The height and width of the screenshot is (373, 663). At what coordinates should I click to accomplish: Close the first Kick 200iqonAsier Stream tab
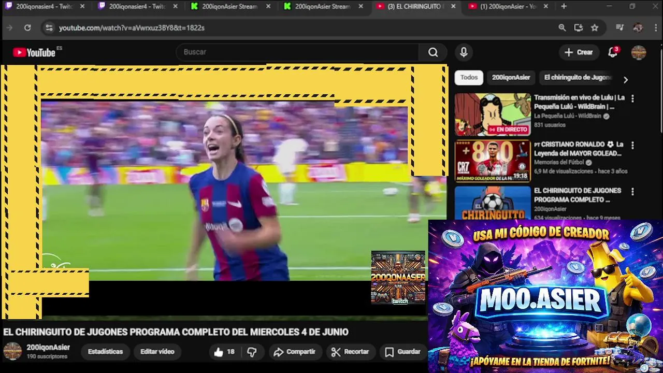pos(268,6)
